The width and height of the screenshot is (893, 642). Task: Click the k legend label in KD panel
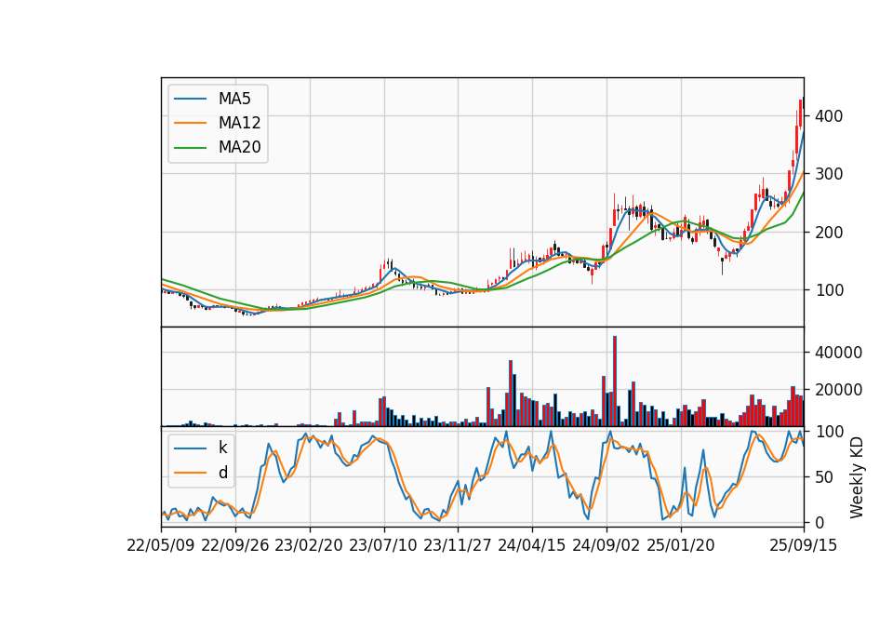pyautogui.click(x=222, y=448)
